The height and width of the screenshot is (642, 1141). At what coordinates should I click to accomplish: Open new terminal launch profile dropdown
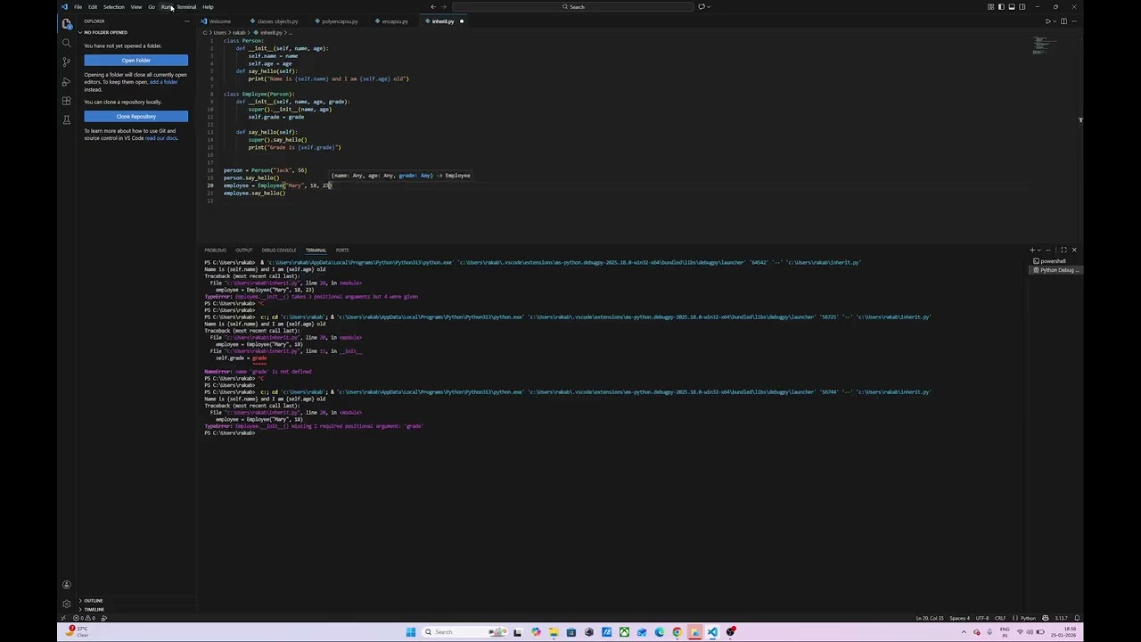1039,251
